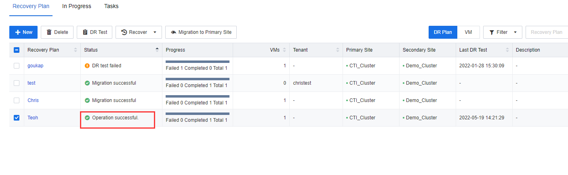Open the Tasks tab

point(111,6)
